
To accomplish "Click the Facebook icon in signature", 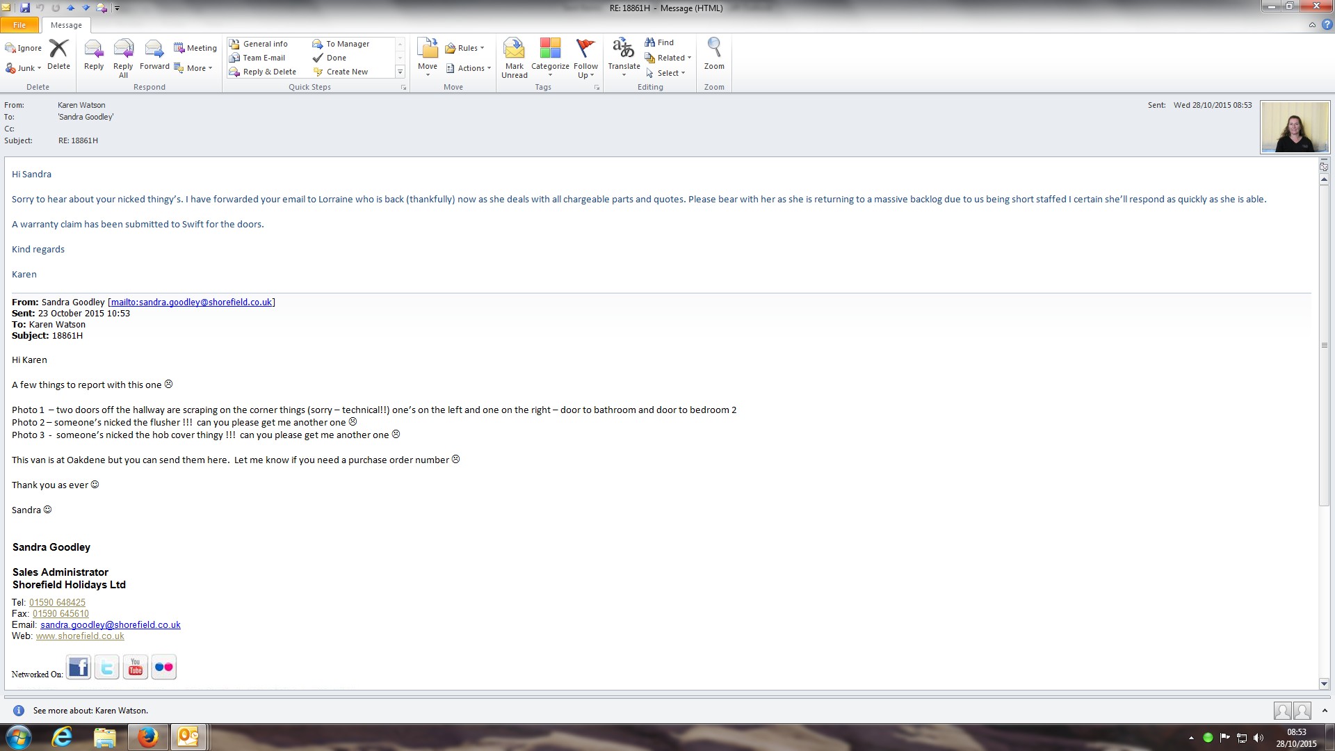I will click(x=79, y=668).
